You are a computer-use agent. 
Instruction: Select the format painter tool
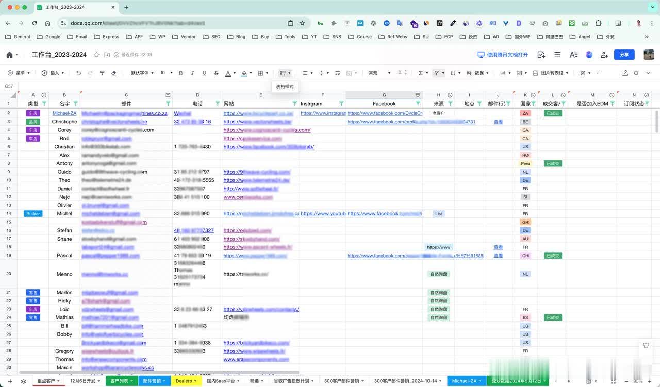[x=102, y=73]
